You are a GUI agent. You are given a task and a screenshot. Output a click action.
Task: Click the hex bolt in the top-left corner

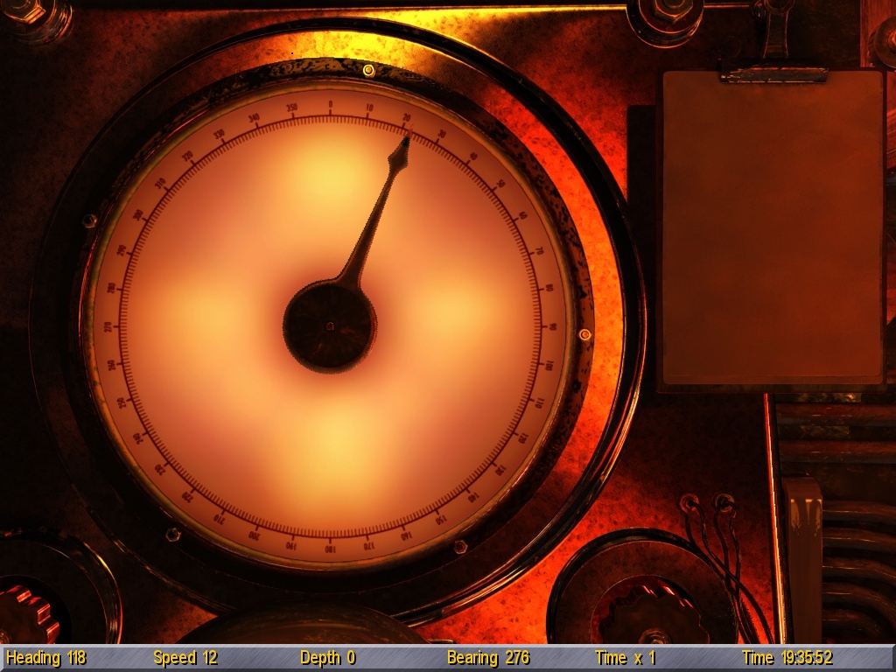26,12
